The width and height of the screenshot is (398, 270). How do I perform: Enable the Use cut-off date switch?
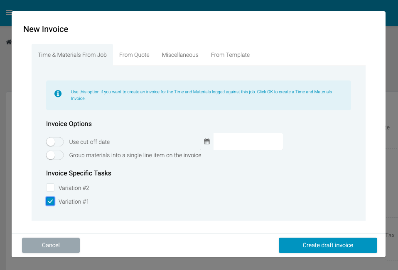(x=55, y=142)
